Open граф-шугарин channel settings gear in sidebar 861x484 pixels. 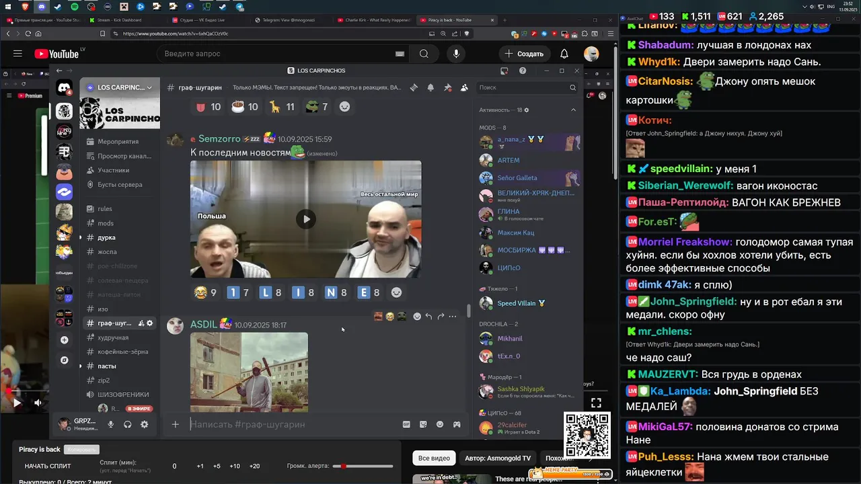point(150,323)
